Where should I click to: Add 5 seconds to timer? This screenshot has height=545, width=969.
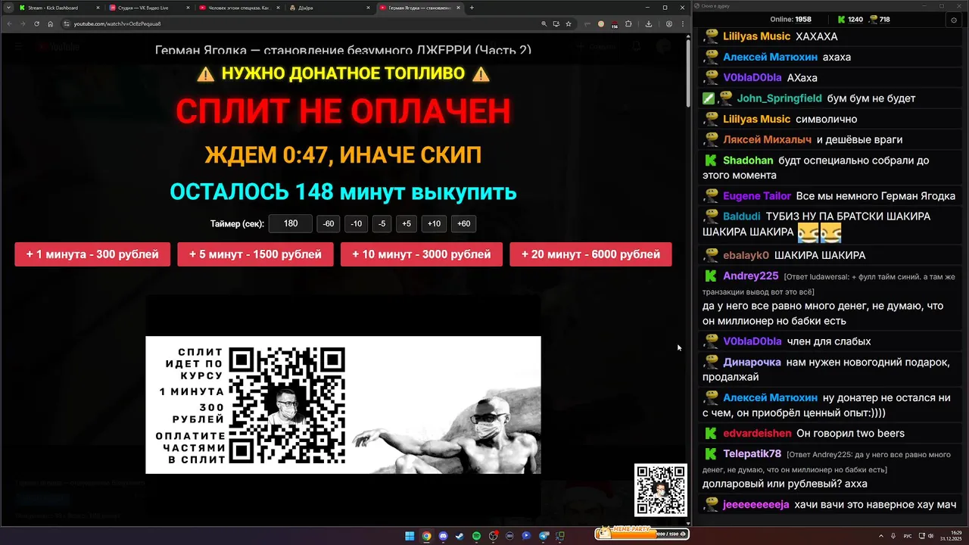click(x=407, y=224)
